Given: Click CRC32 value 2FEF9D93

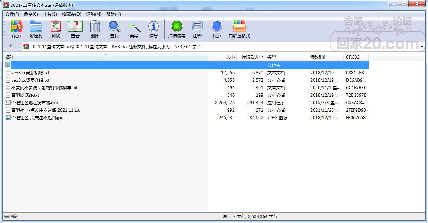Looking at the screenshot, I should [x=356, y=110].
